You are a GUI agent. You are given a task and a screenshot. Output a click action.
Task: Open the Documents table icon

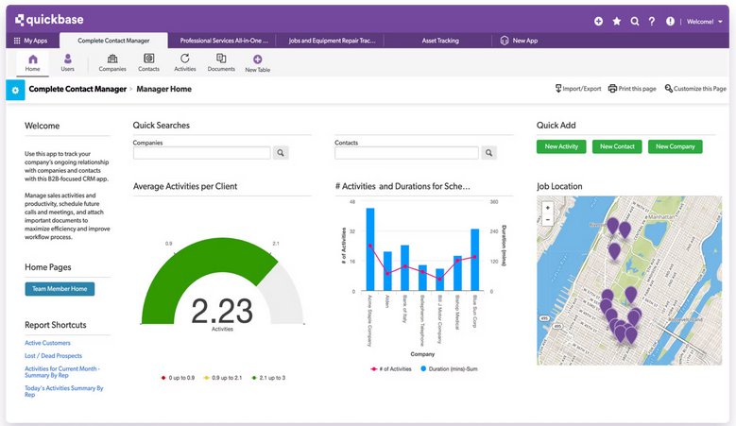[x=221, y=60]
